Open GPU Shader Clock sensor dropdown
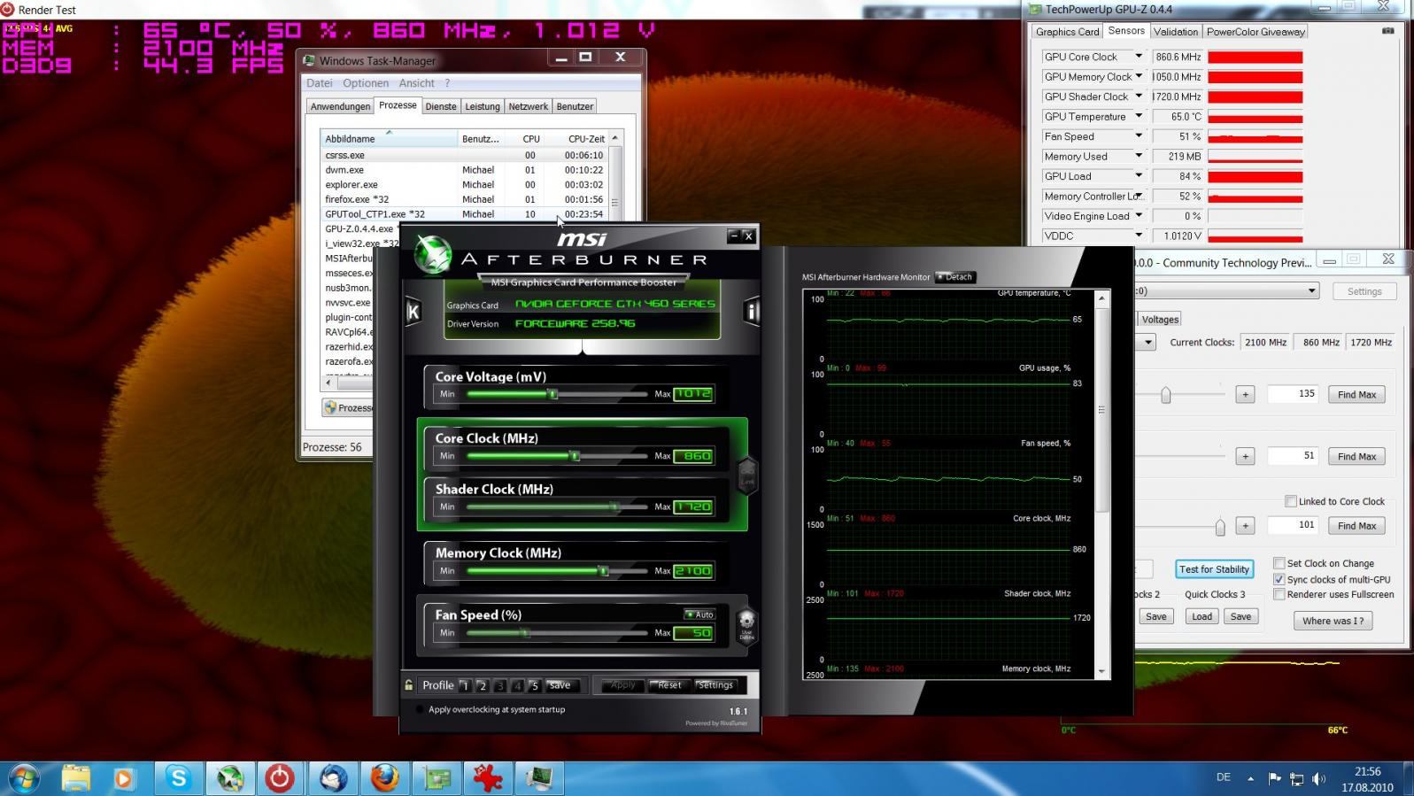This screenshot has height=796, width=1414. pyautogui.click(x=1139, y=97)
